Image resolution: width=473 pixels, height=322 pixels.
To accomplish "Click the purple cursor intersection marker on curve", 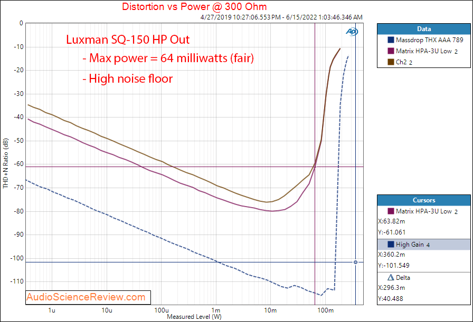I will tap(315, 167).
